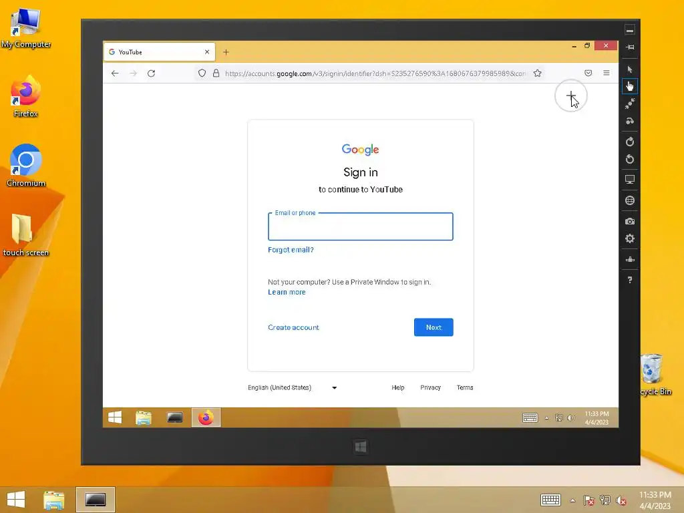Click the site security padlock icon
Image resolution: width=684 pixels, height=513 pixels.
(x=216, y=73)
